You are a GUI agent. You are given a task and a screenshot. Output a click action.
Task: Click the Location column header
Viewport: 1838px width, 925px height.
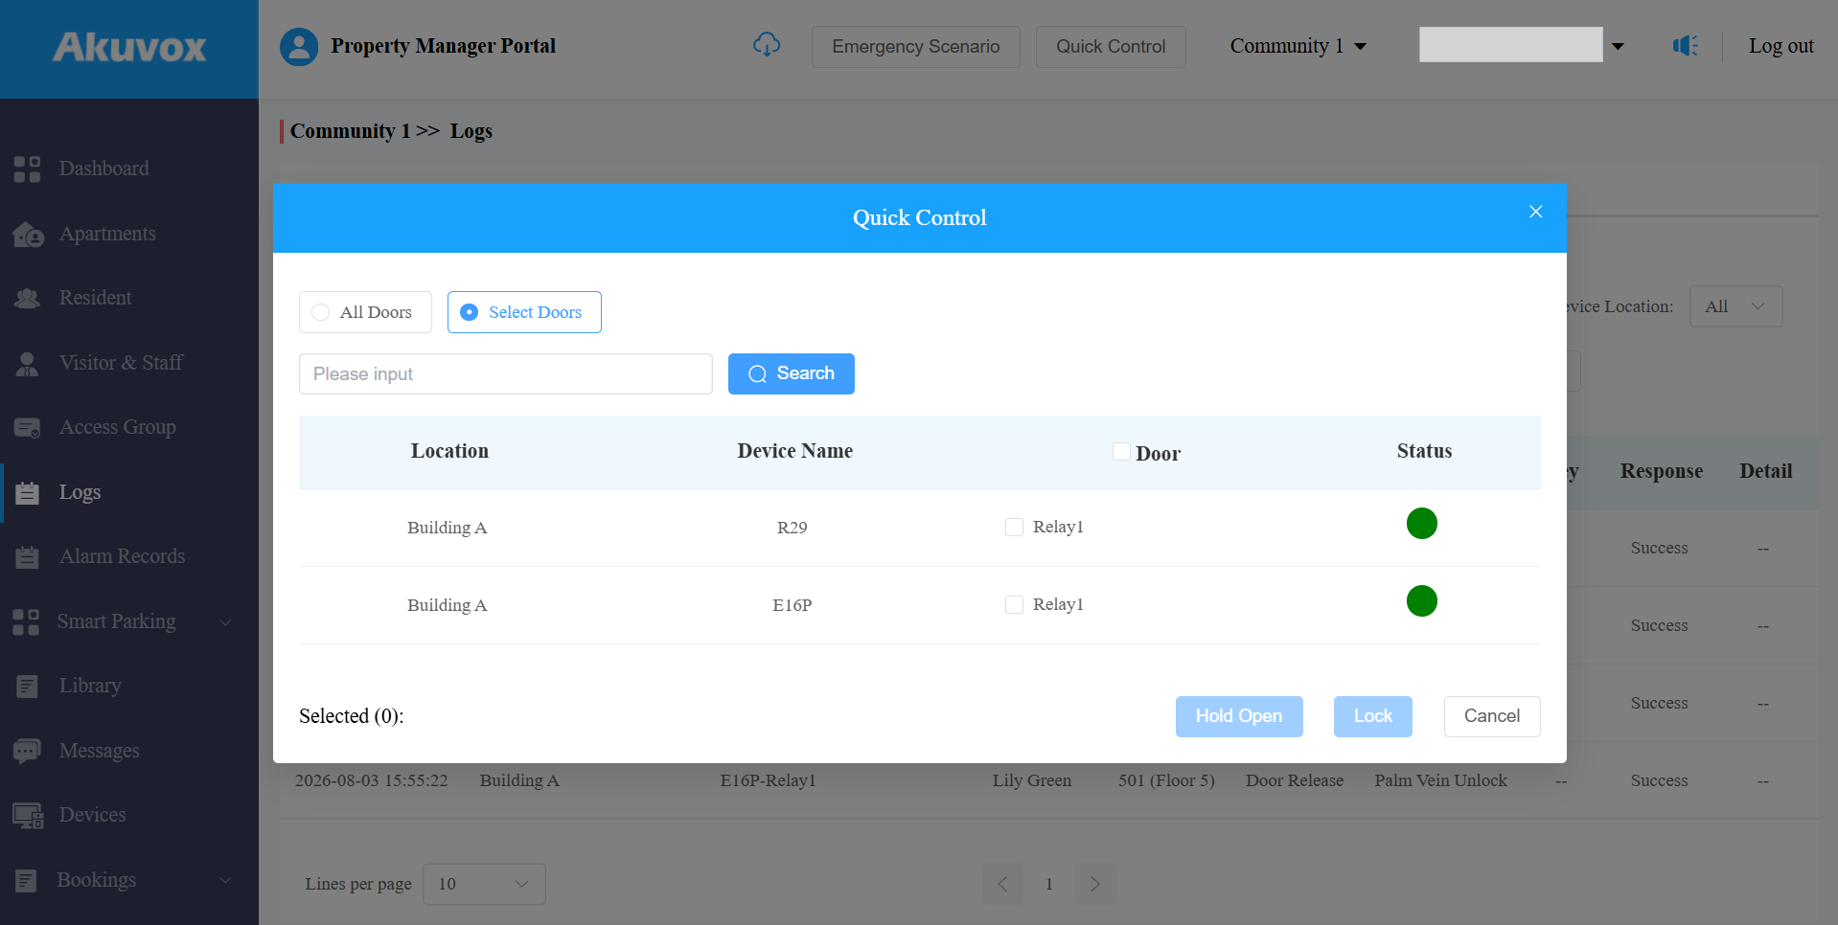click(x=449, y=451)
